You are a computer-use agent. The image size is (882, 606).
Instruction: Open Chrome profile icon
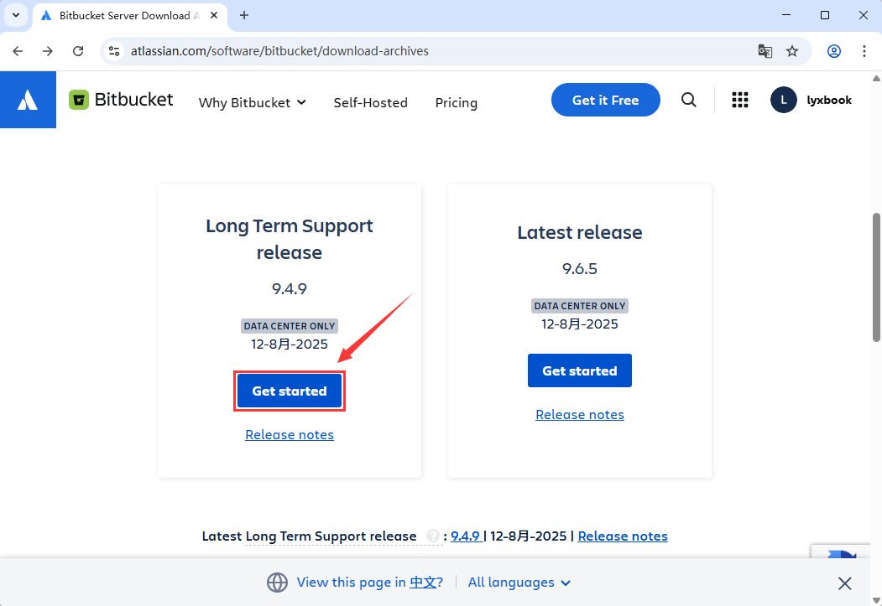click(x=833, y=51)
